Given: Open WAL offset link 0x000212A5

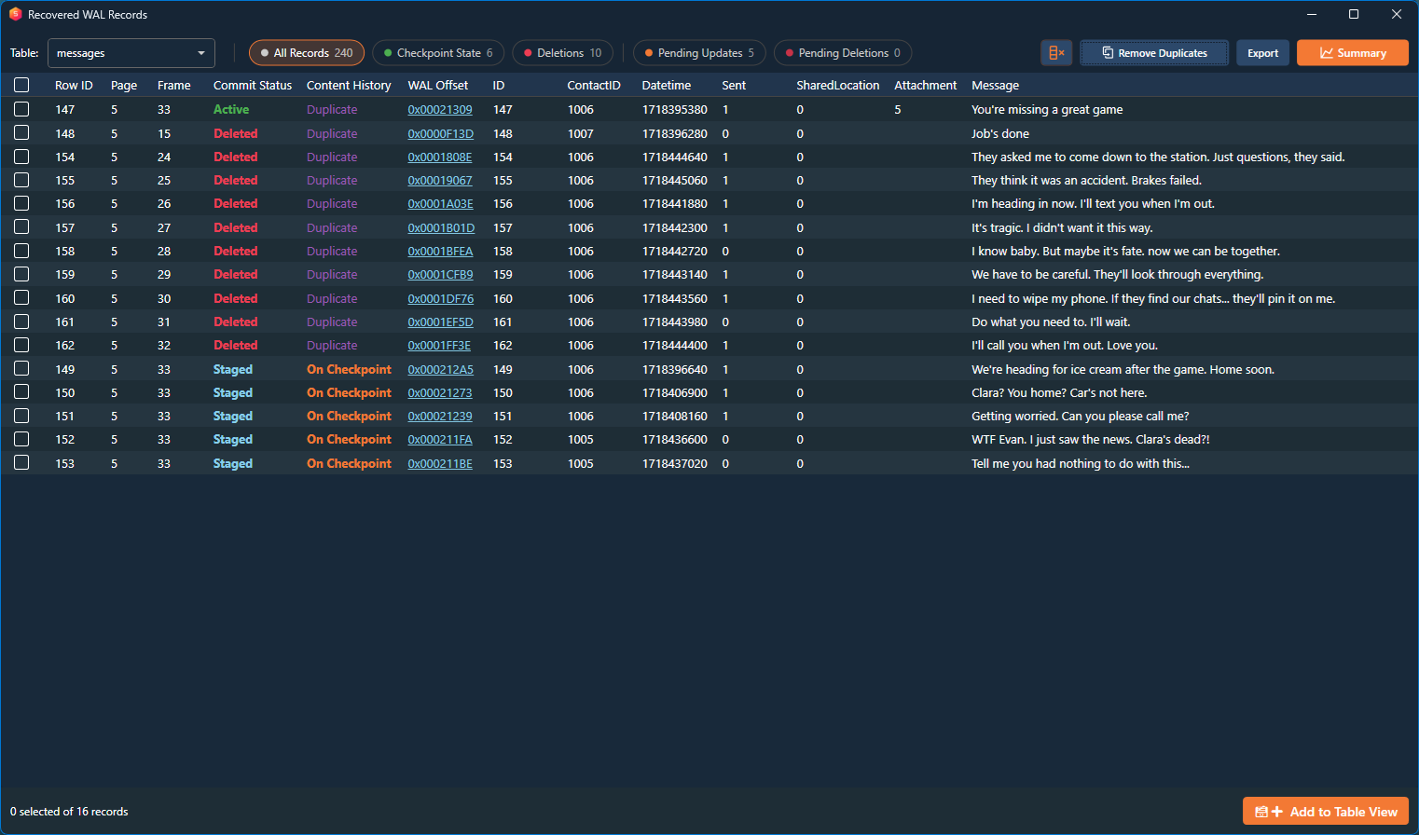Looking at the screenshot, I should 440,369.
